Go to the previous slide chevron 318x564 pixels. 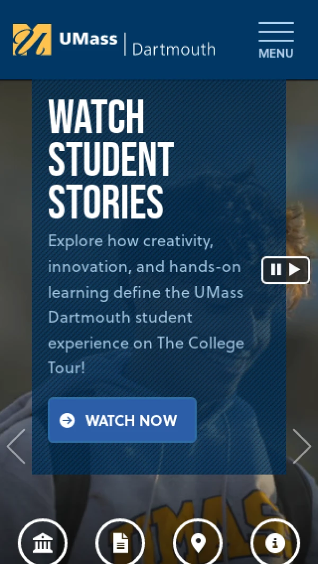pyautogui.click(x=16, y=446)
